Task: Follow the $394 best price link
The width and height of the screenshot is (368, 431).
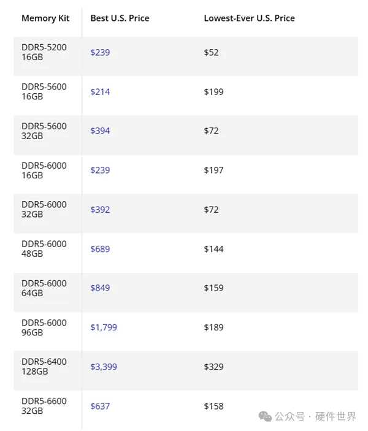Action: tap(100, 131)
